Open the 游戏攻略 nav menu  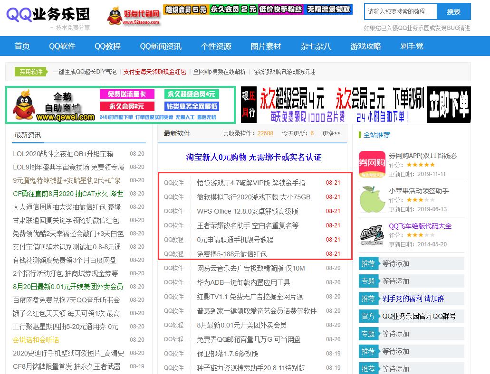[x=365, y=46]
